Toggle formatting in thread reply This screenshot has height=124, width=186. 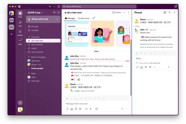tap(142, 67)
